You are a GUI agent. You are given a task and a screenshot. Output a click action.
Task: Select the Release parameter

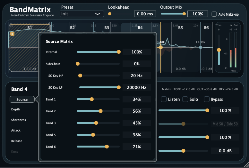click(x=16, y=141)
